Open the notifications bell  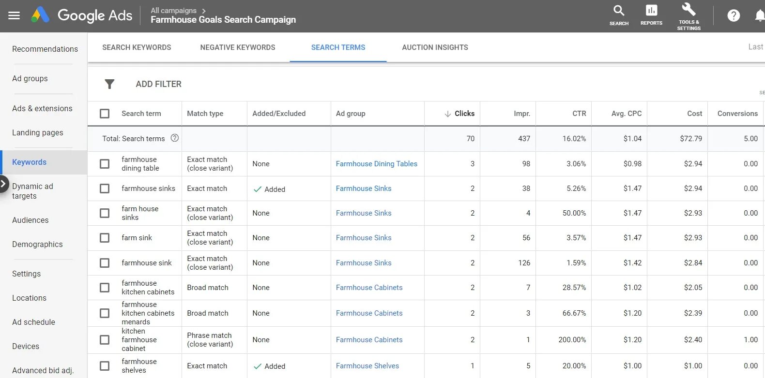coord(760,15)
